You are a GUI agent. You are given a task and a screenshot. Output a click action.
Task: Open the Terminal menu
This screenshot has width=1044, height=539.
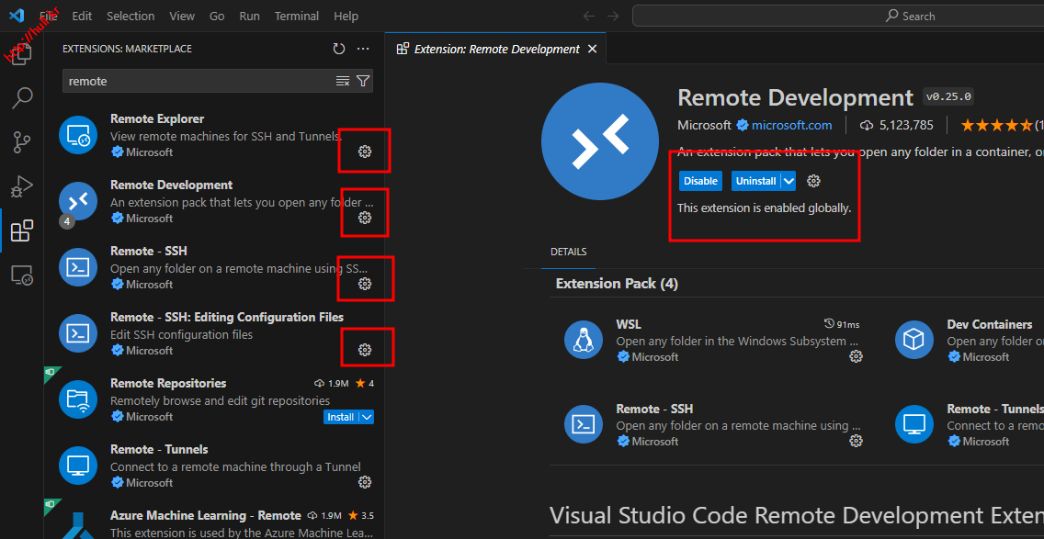click(296, 17)
